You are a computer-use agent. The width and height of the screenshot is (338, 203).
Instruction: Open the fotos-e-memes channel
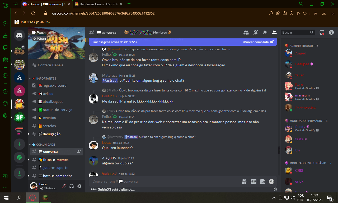tap(56, 160)
